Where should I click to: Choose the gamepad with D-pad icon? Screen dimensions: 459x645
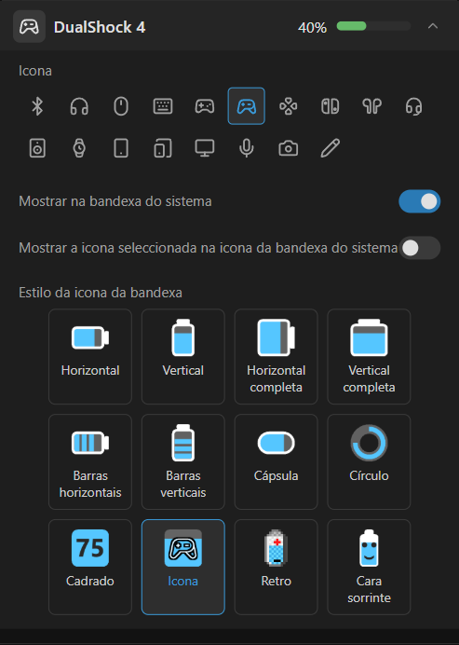pos(205,106)
